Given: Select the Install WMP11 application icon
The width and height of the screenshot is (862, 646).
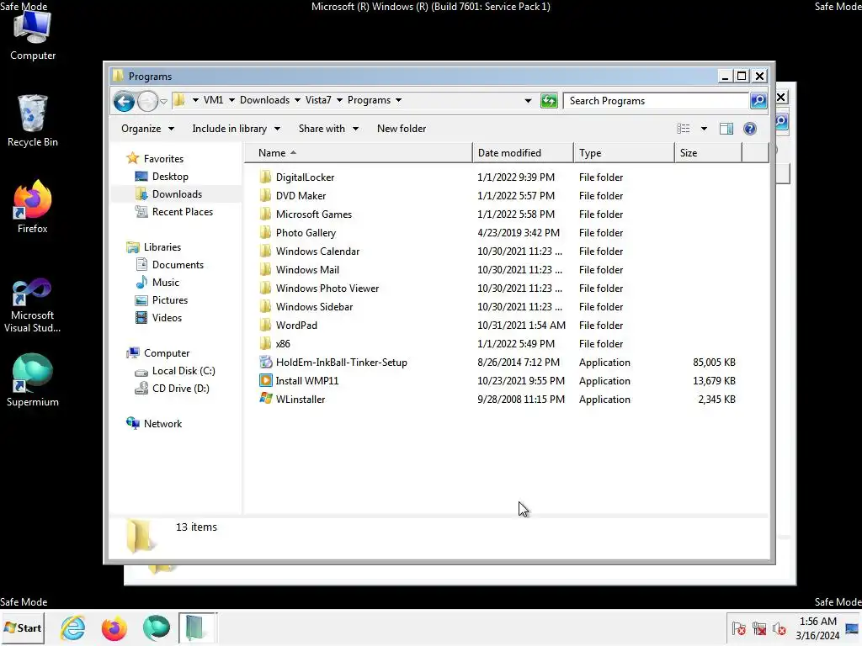Looking at the screenshot, I should point(265,381).
